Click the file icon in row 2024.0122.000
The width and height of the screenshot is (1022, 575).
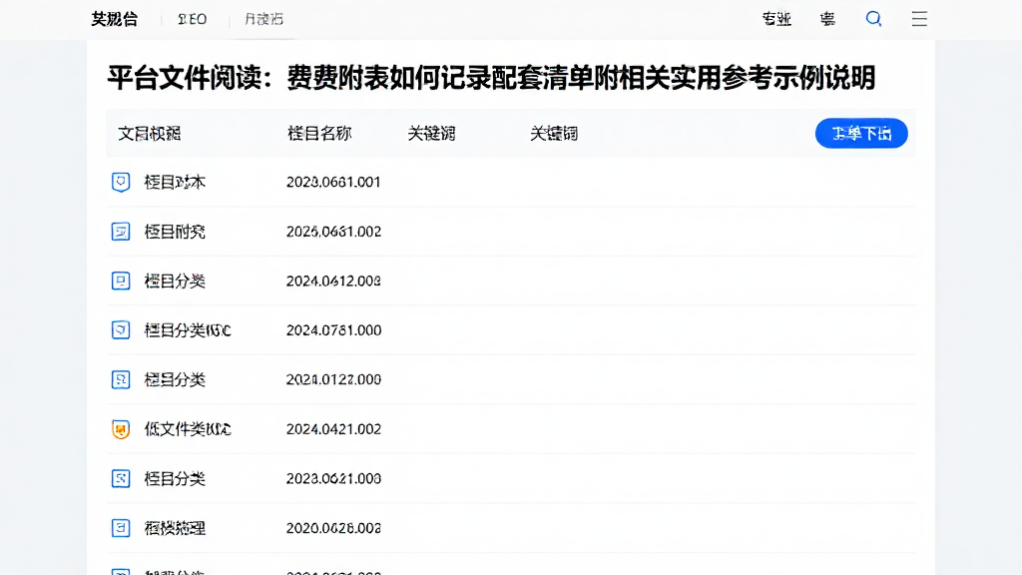pos(121,379)
